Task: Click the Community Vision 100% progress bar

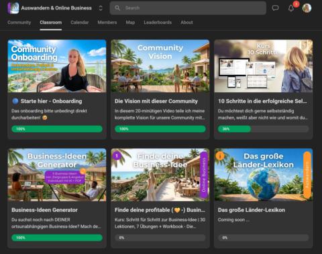Action: click(x=160, y=129)
